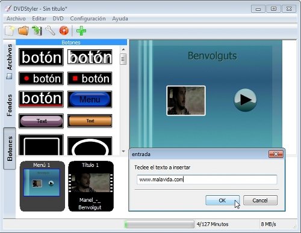Viewport: 301px width, 233px height.
Task: Click the small icon below Archivos tab
Action: pos(9,76)
